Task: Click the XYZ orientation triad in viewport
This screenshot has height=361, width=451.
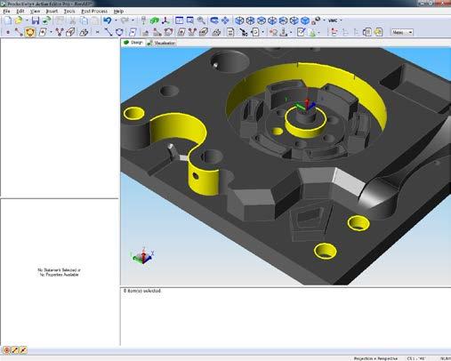Action: [142, 256]
